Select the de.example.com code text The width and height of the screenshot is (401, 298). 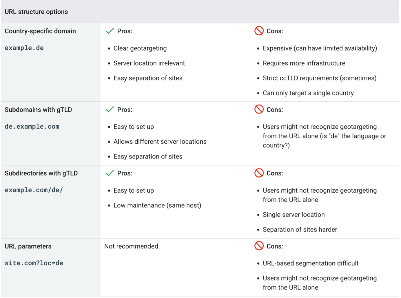(32, 127)
